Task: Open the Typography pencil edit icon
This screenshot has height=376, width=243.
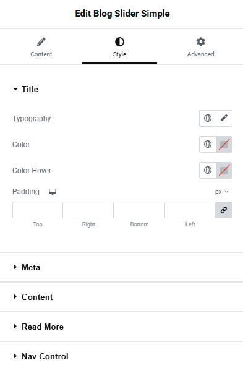Action: coord(224,118)
